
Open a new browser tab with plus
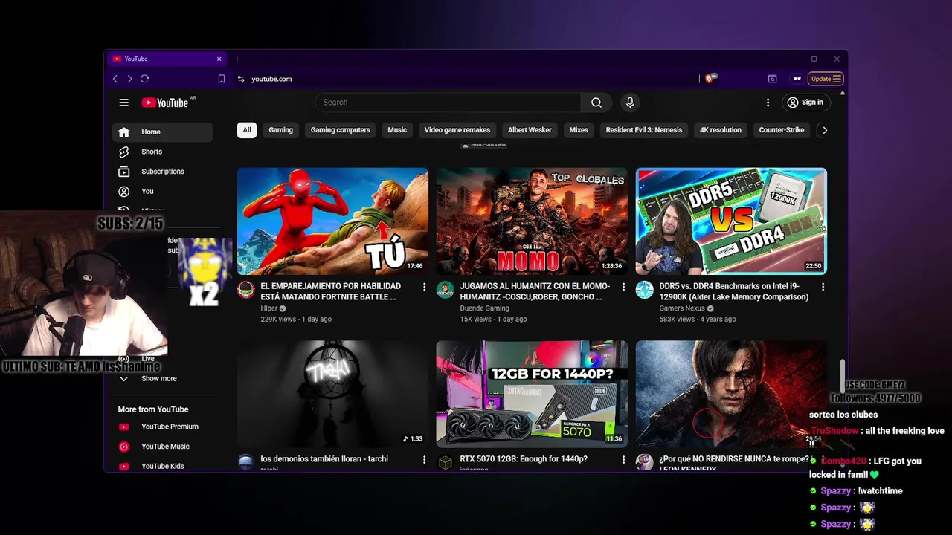238,59
